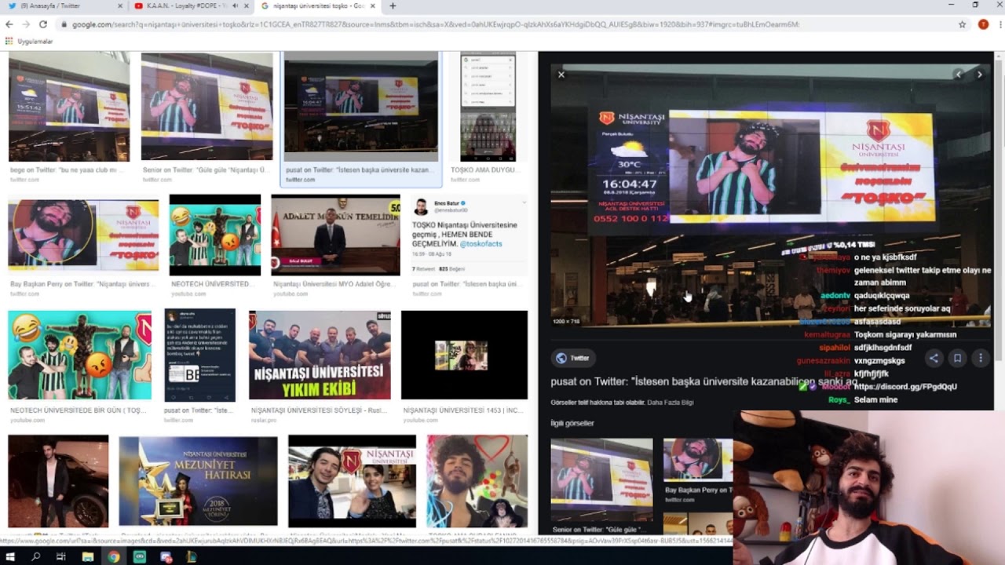Open Discord from taskbar
This screenshot has width=1005, height=565.
tap(166, 556)
